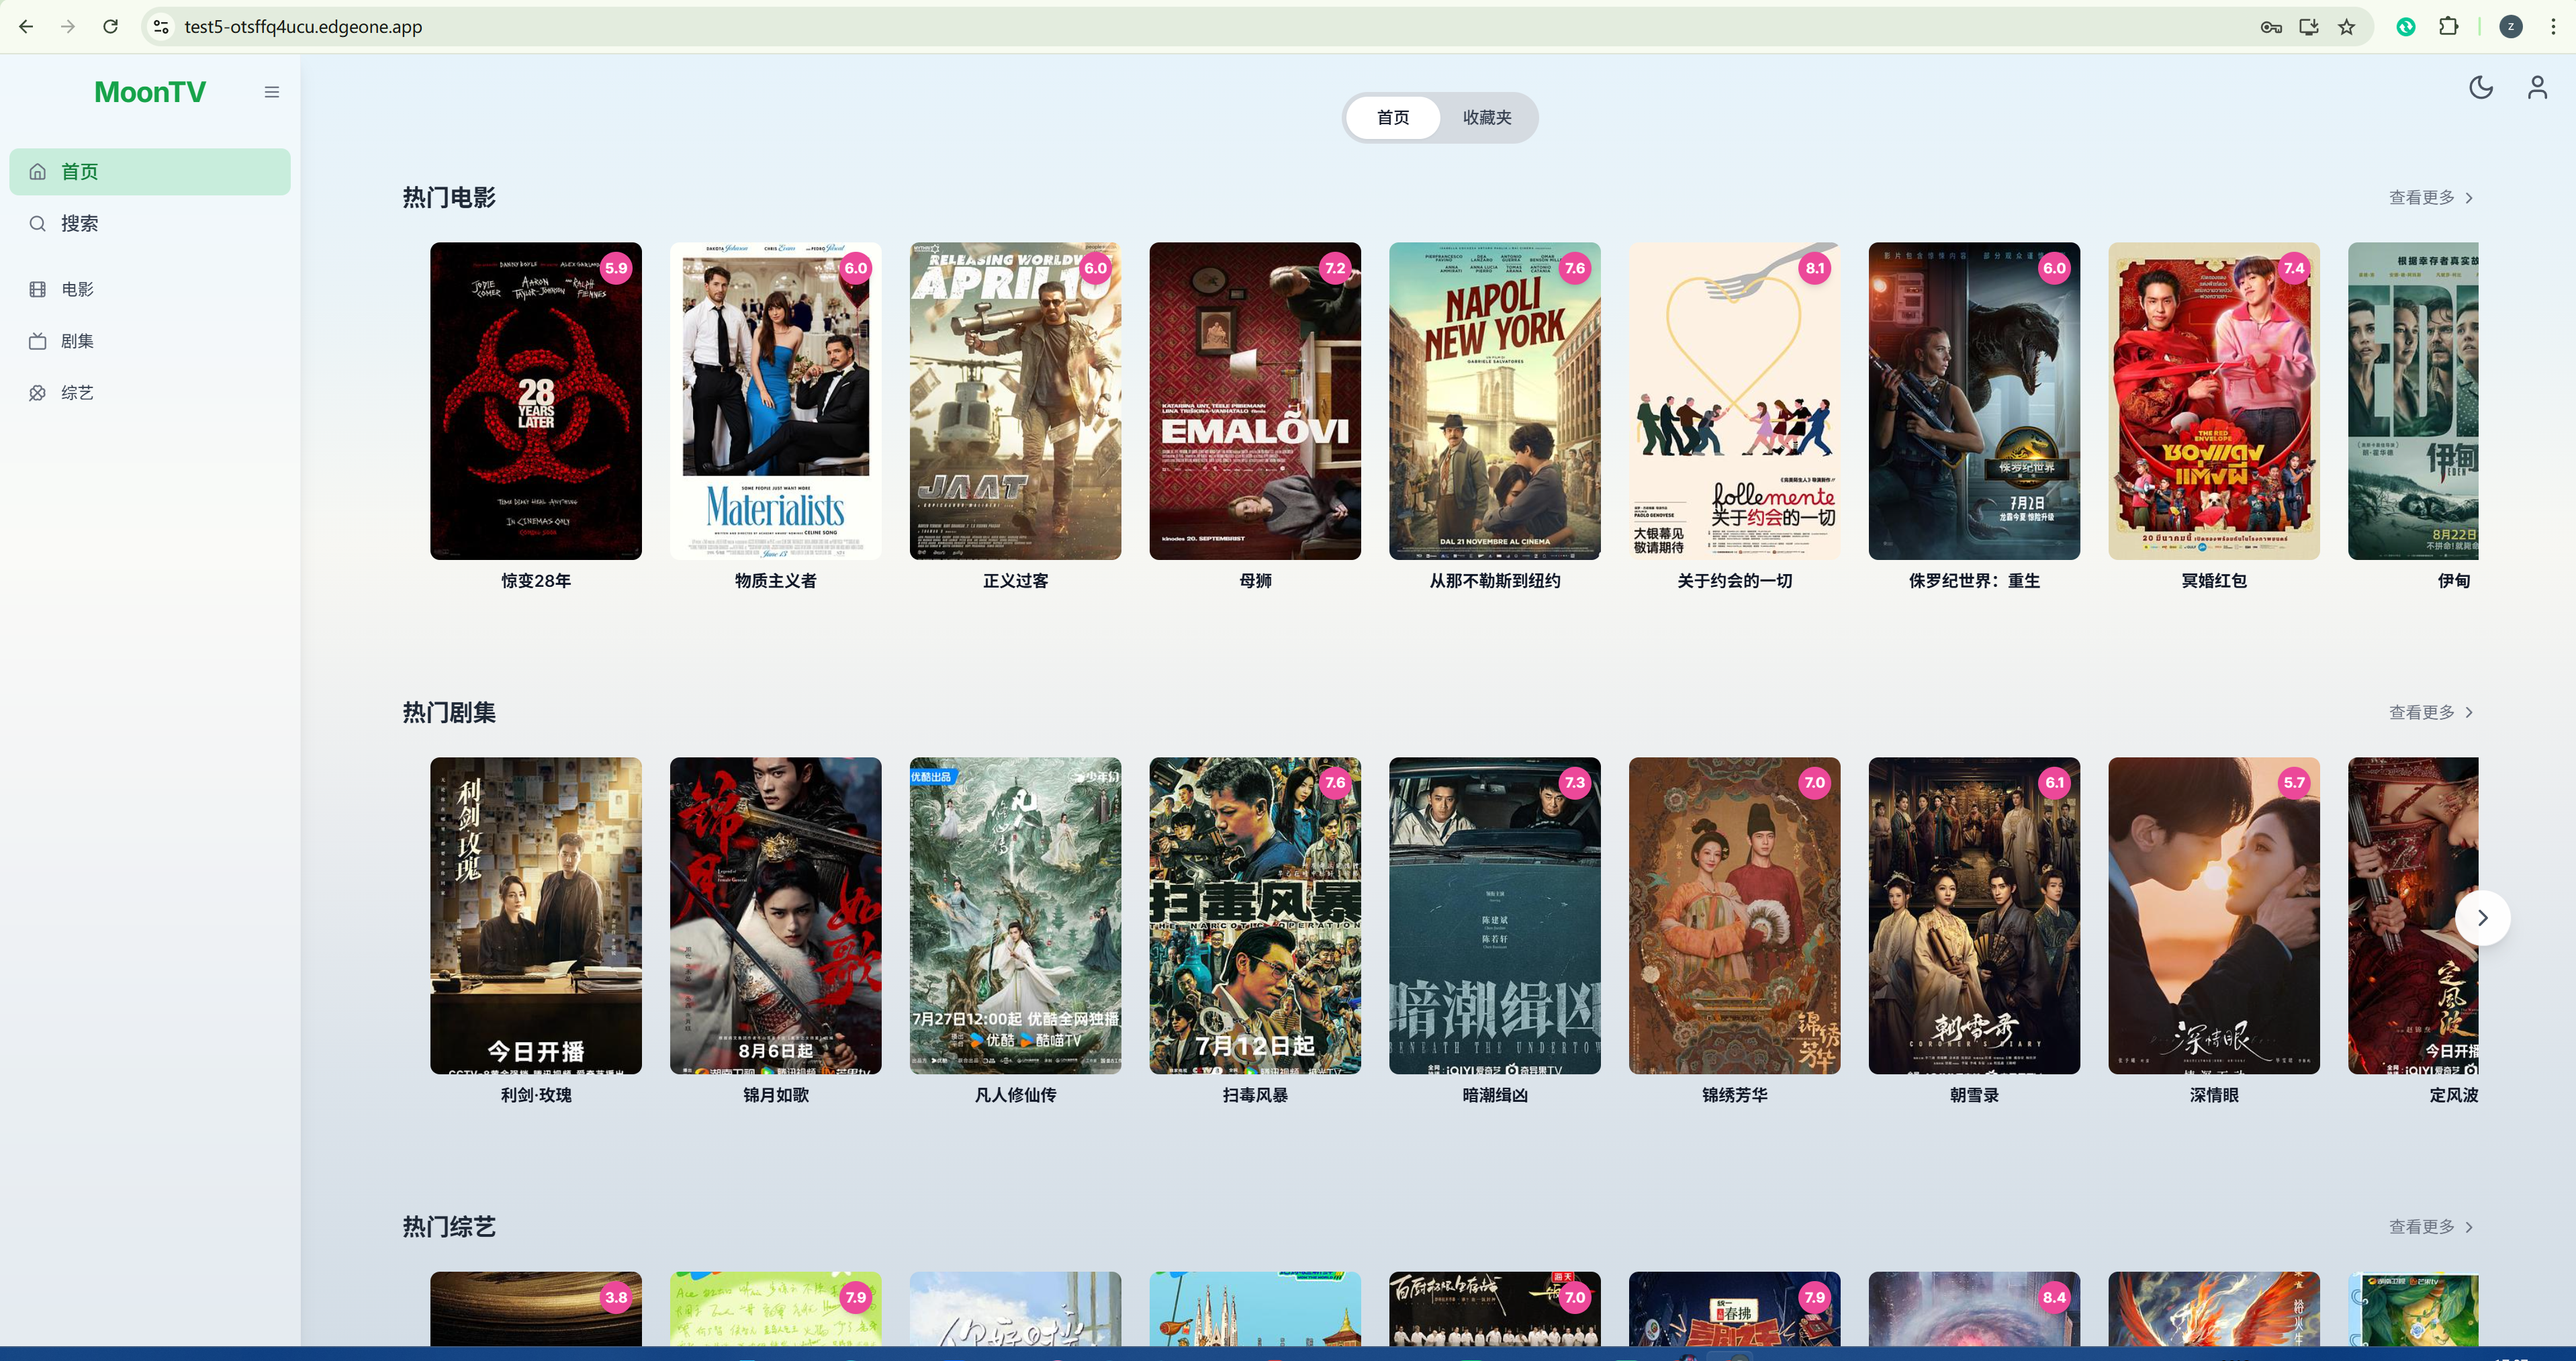Open the 关于约会的一切 poster
Screen dimensions: 2576x1361
tap(1735, 401)
